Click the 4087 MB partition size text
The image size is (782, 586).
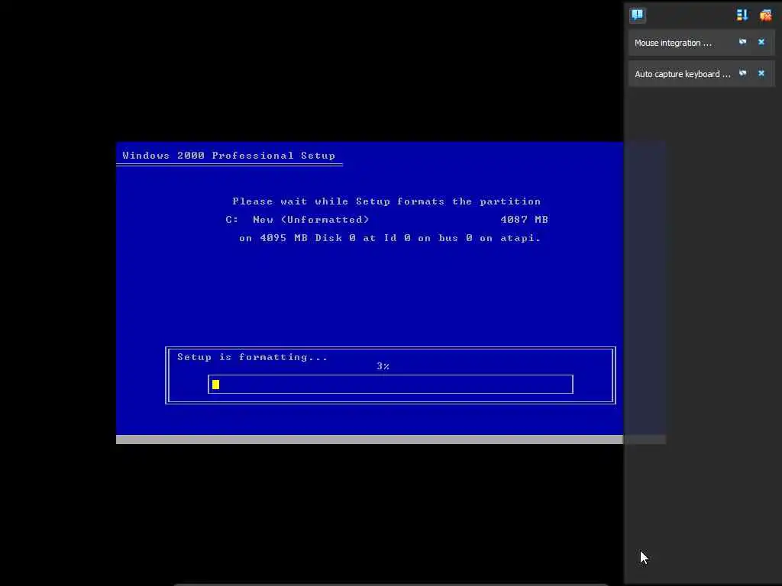coord(524,220)
